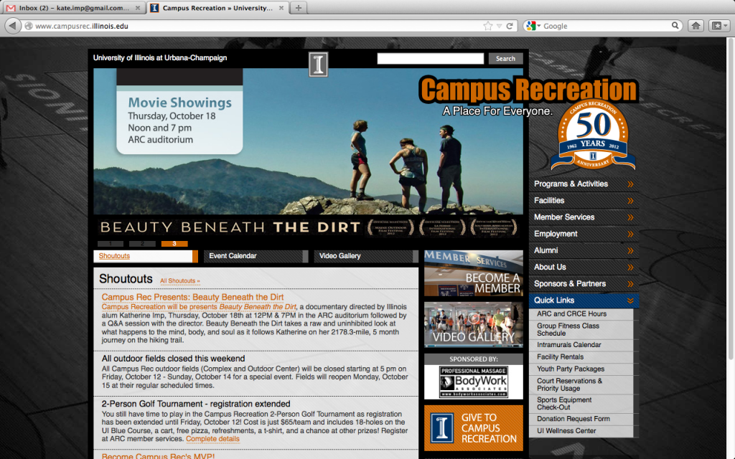Open the Donation Request Form link
Image resolution: width=735 pixels, height=459 pixels.
coord(574,419)
